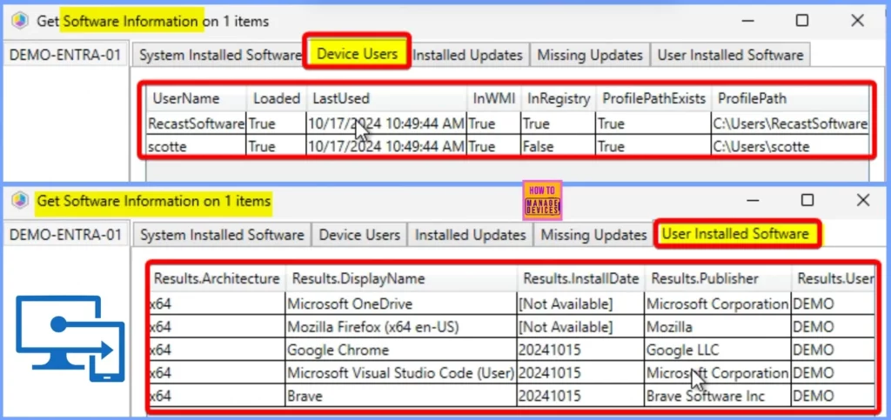Click the 20241015 install date for Brave
Viewport: 891px width, 420px height.
pyautogui.click(x=580, y=396)
